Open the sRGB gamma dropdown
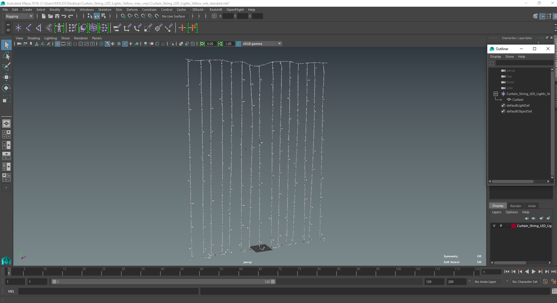Viewport: 557px width, 303px height. [x=262, y=44]
